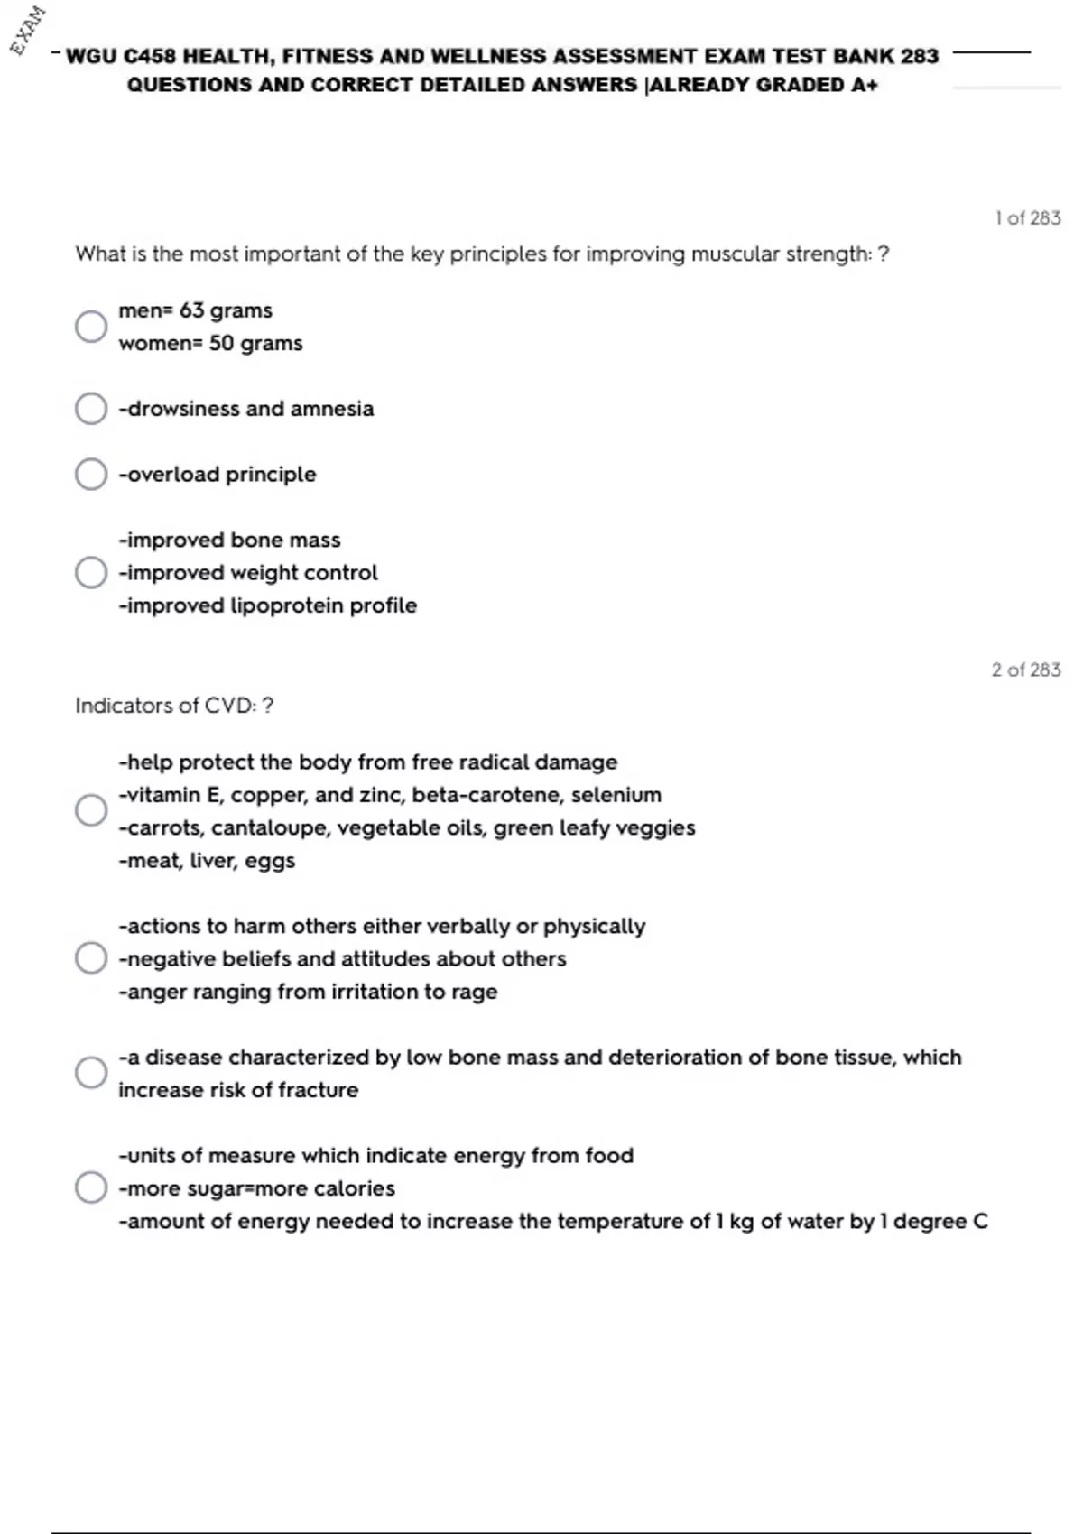Click the rotated 'EXAM' corner label
1083x1534 pixels.
(x=28, y=30)
